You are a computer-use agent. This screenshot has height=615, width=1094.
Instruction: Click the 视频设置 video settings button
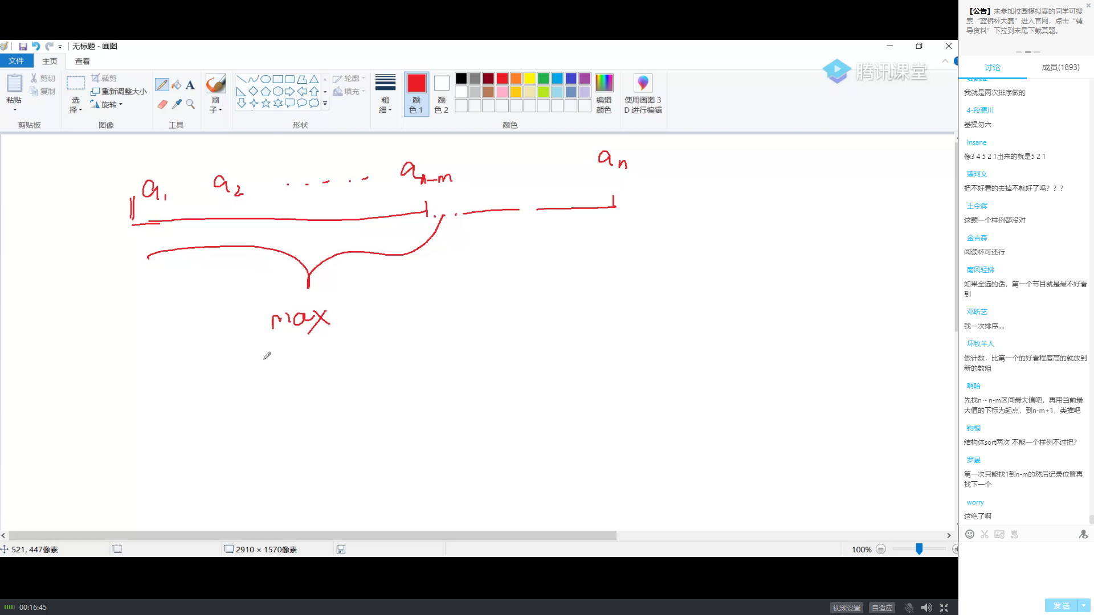[846, 608]
